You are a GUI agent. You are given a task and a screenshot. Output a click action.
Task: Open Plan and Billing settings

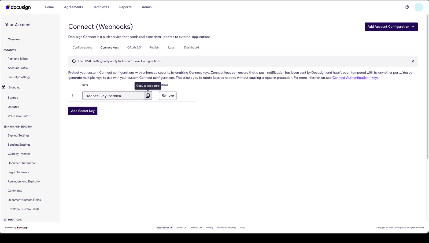(x=18, y=59)
